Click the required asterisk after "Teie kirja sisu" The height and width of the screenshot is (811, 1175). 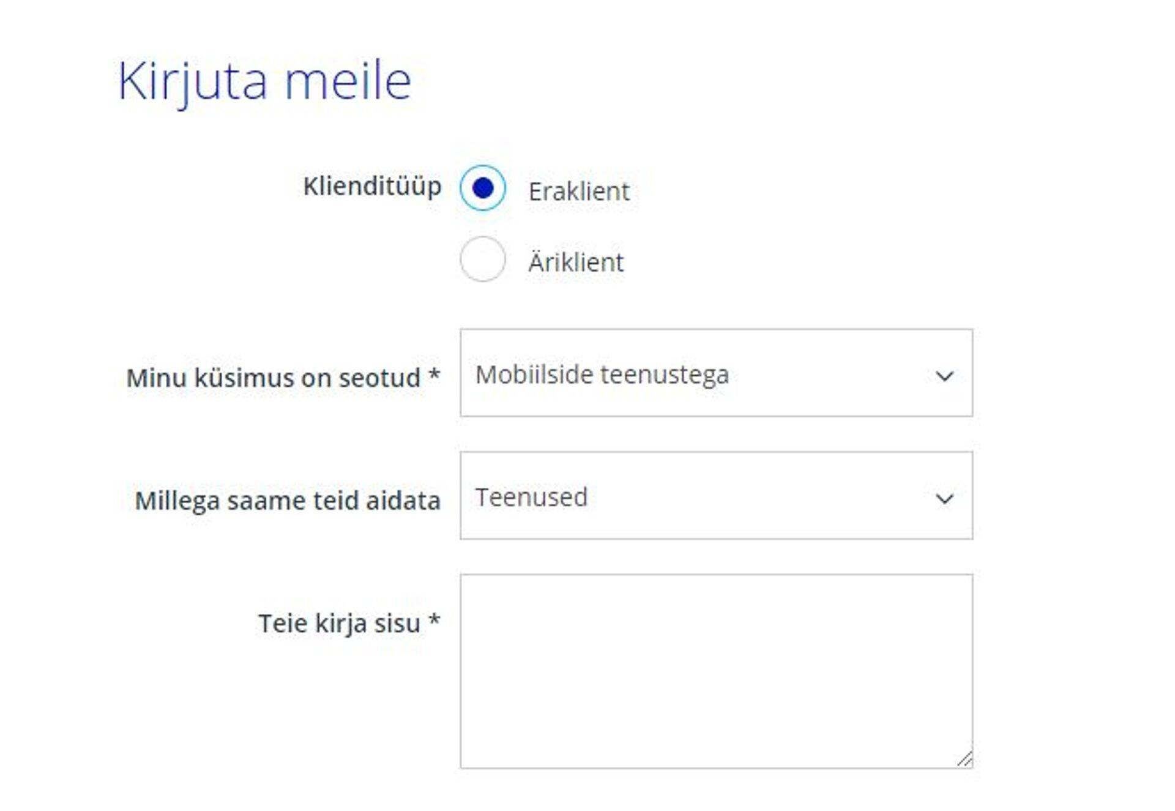pyautogui.click(x=434, y=620)
